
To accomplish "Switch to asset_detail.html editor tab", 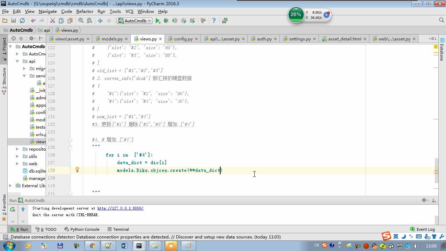I will (344, 39).
